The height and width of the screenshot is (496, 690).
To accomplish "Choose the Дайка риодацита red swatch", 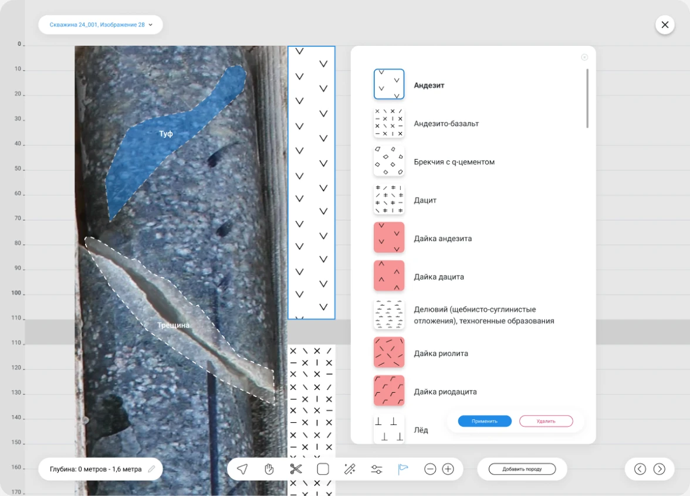I will pyautogui.click(x=389, y=391).
